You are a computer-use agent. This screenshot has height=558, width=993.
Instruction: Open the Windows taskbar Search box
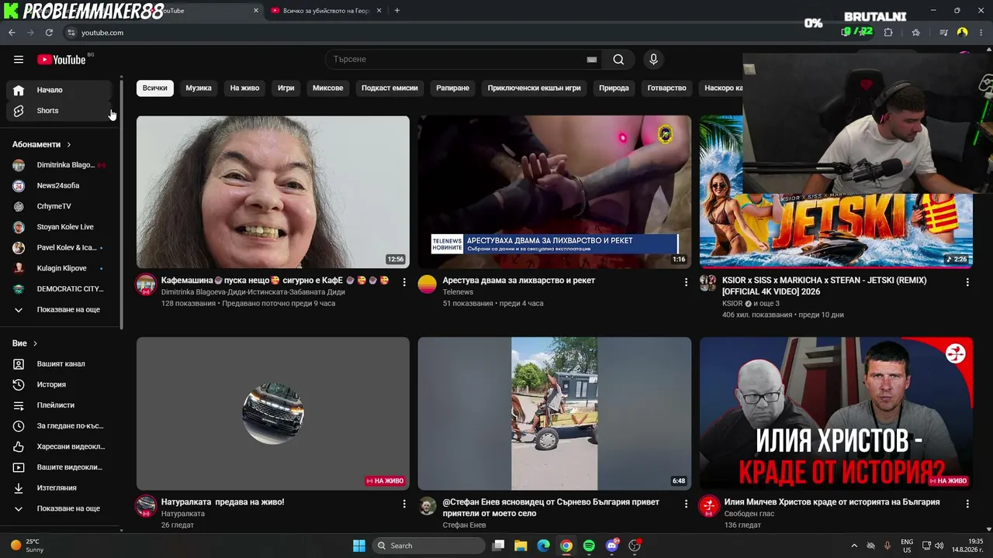click(428, 546)
